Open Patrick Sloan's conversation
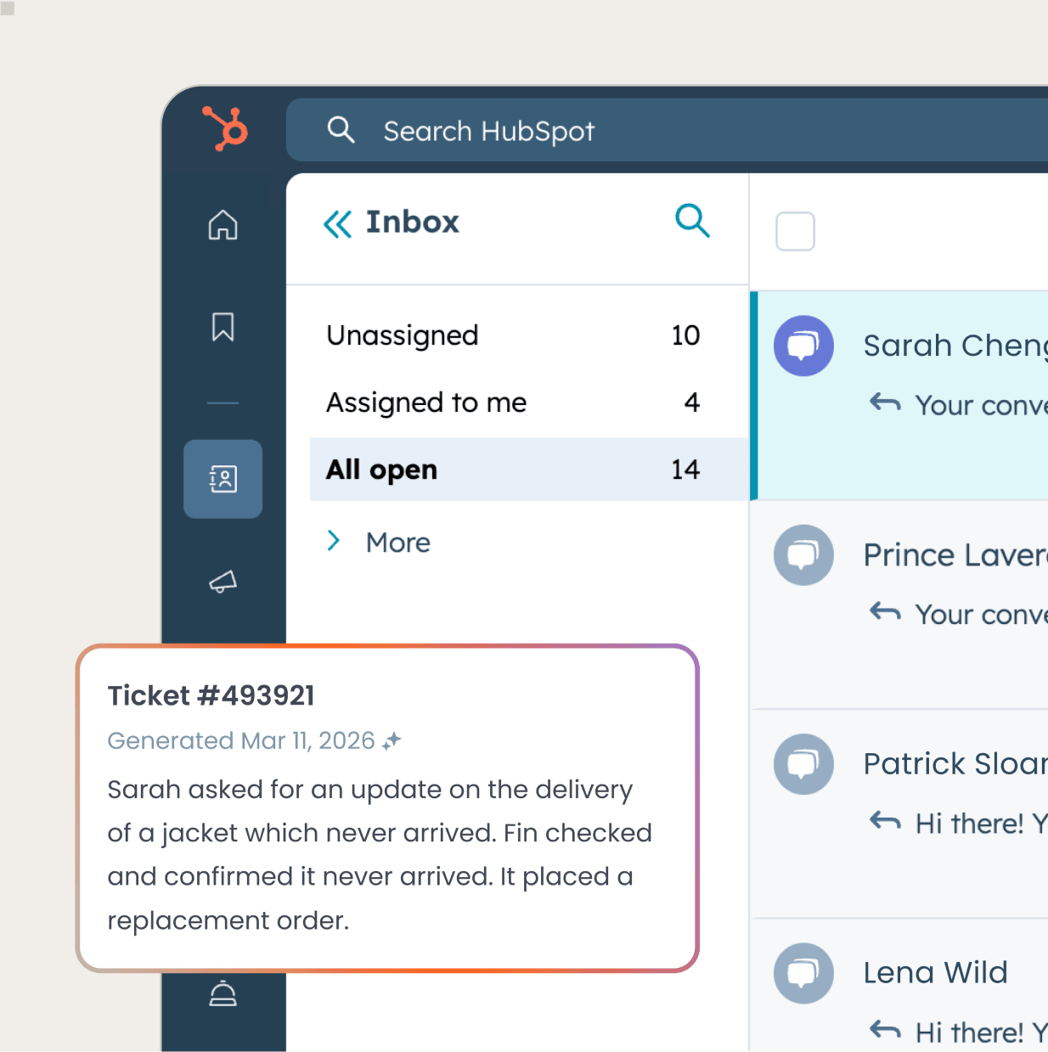Viewport: 1048px width, 1052px height. click(899, 814)
